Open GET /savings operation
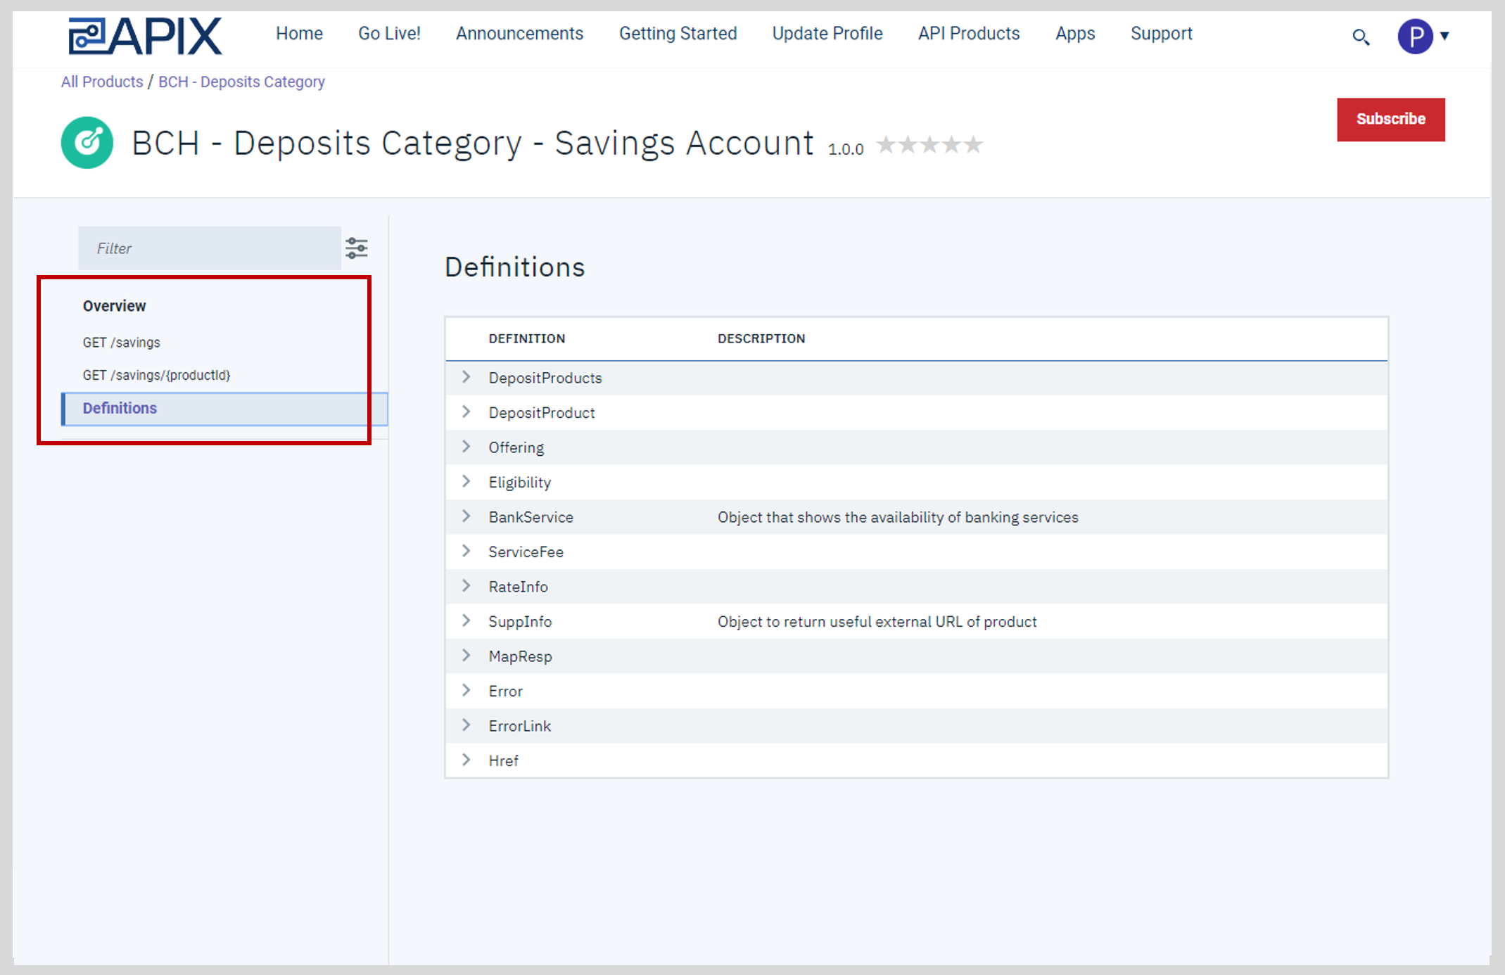Image resolution: width=1505 pixels, height=975 pixels. pos(122,343)
